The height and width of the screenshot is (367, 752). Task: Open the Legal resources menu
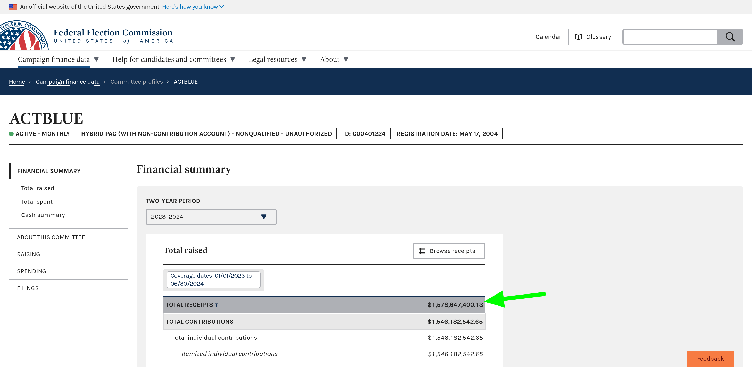(273, 59)
